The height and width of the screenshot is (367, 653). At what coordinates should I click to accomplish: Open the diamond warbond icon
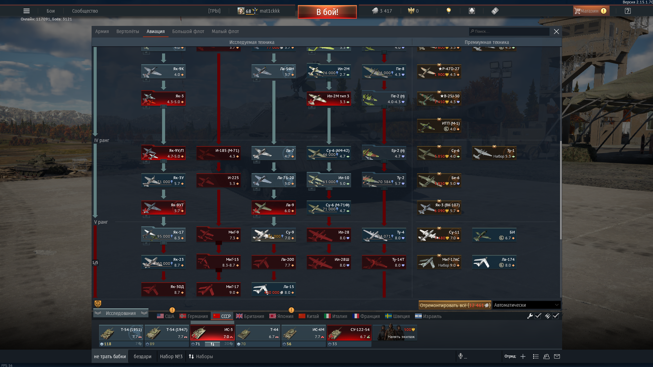(472, 11)
